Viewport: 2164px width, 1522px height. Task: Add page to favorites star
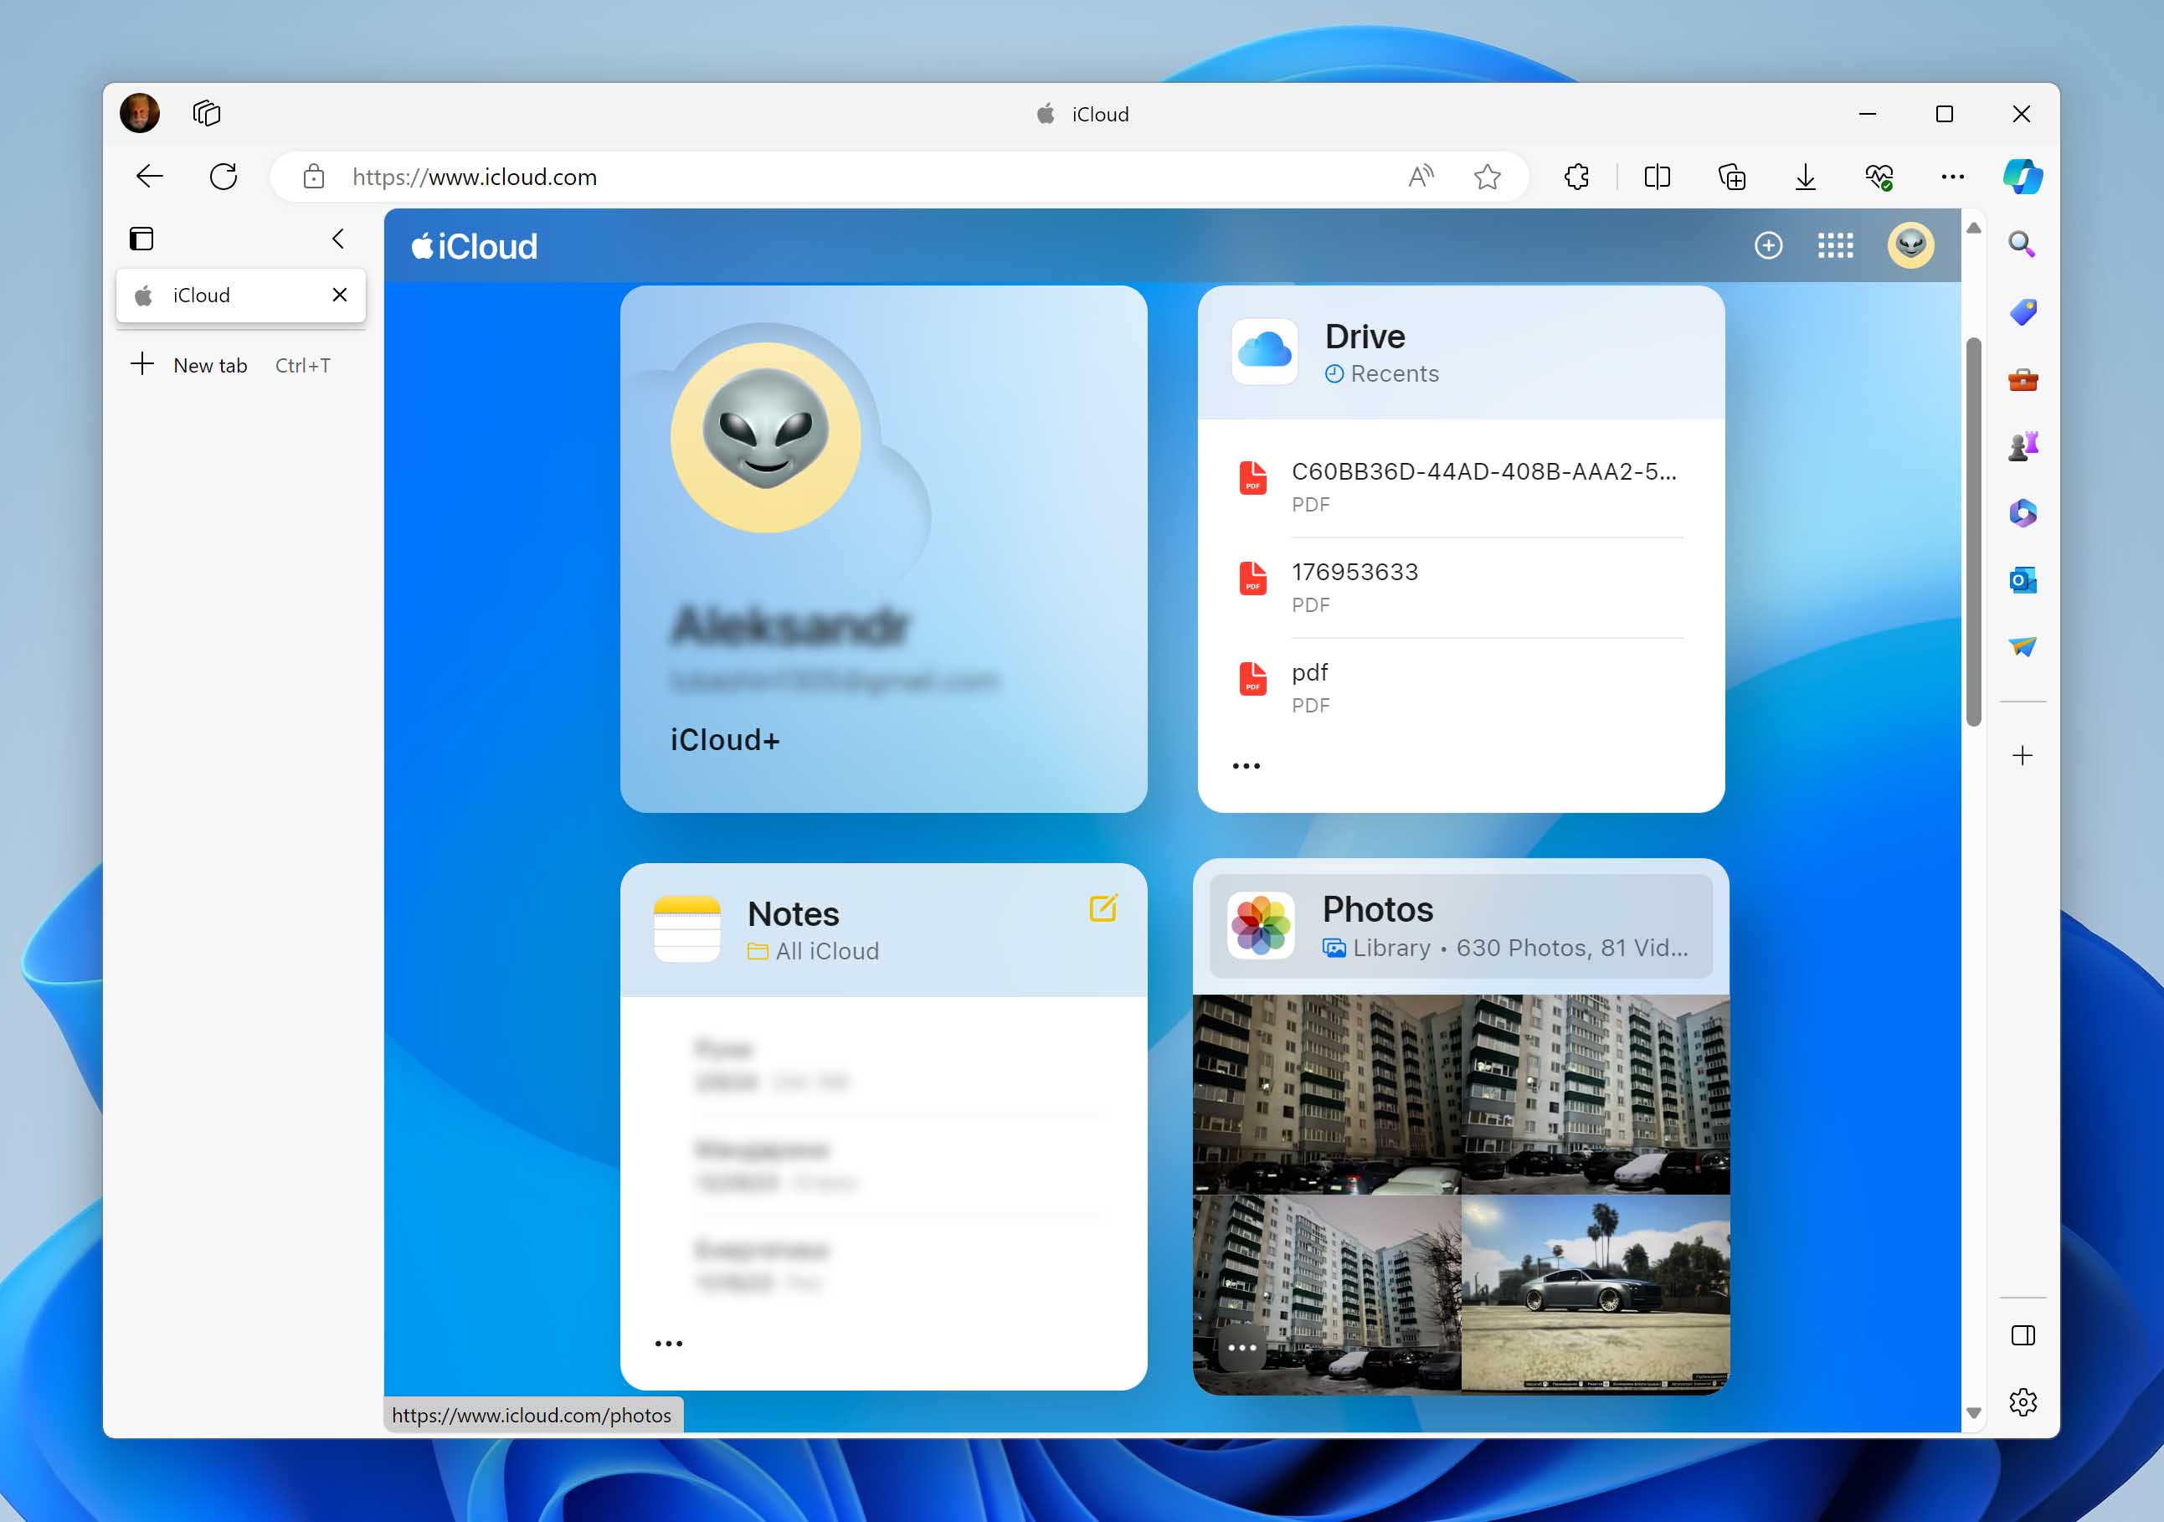(1488, 177)
